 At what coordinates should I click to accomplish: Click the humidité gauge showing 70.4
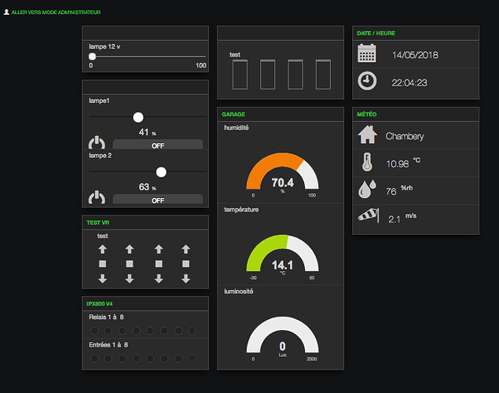click(x=282, y=172)
